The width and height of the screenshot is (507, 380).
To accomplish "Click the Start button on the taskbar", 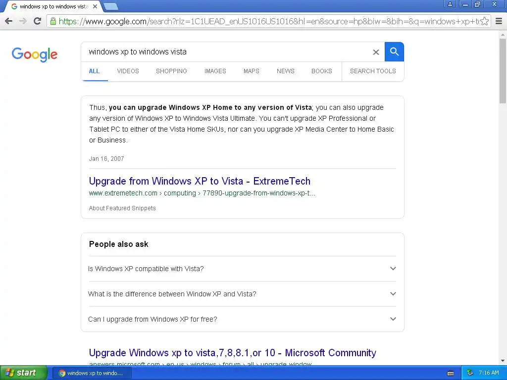I will (x=23, y=373).
